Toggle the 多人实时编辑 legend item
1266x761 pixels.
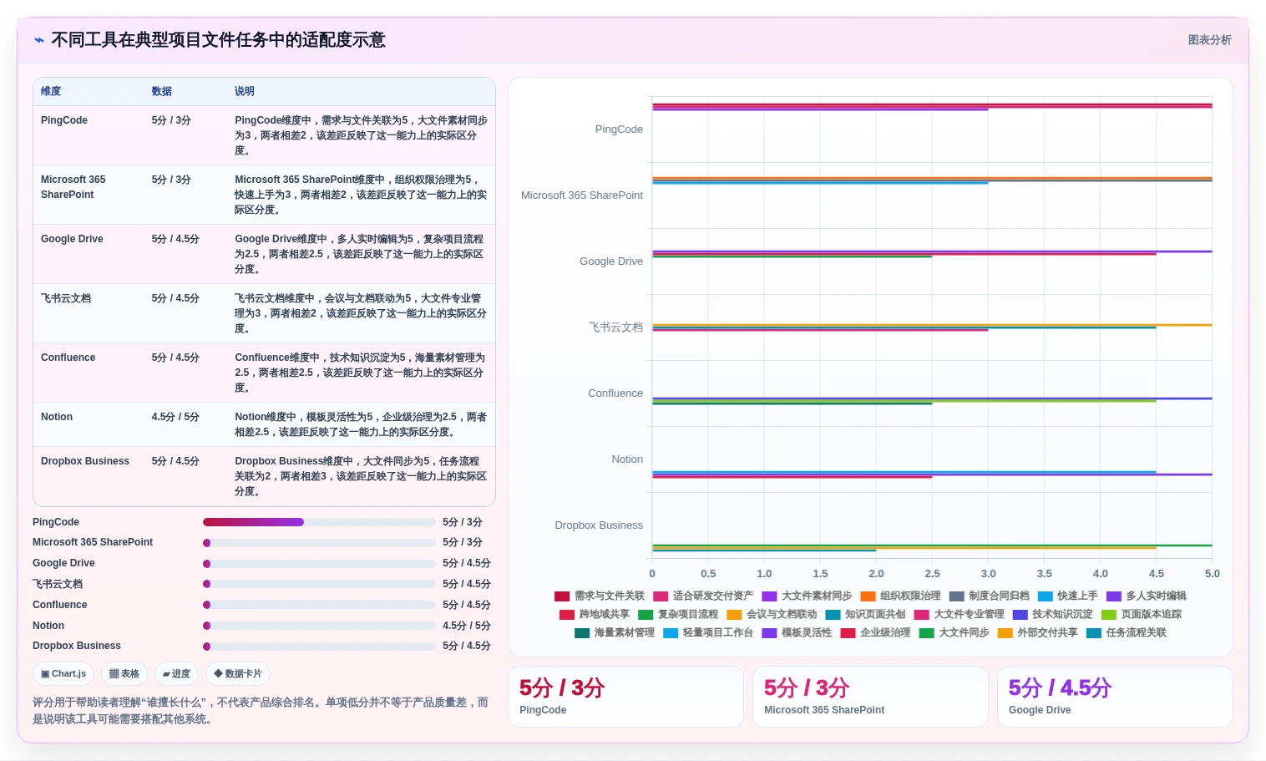click(1146, 596)
